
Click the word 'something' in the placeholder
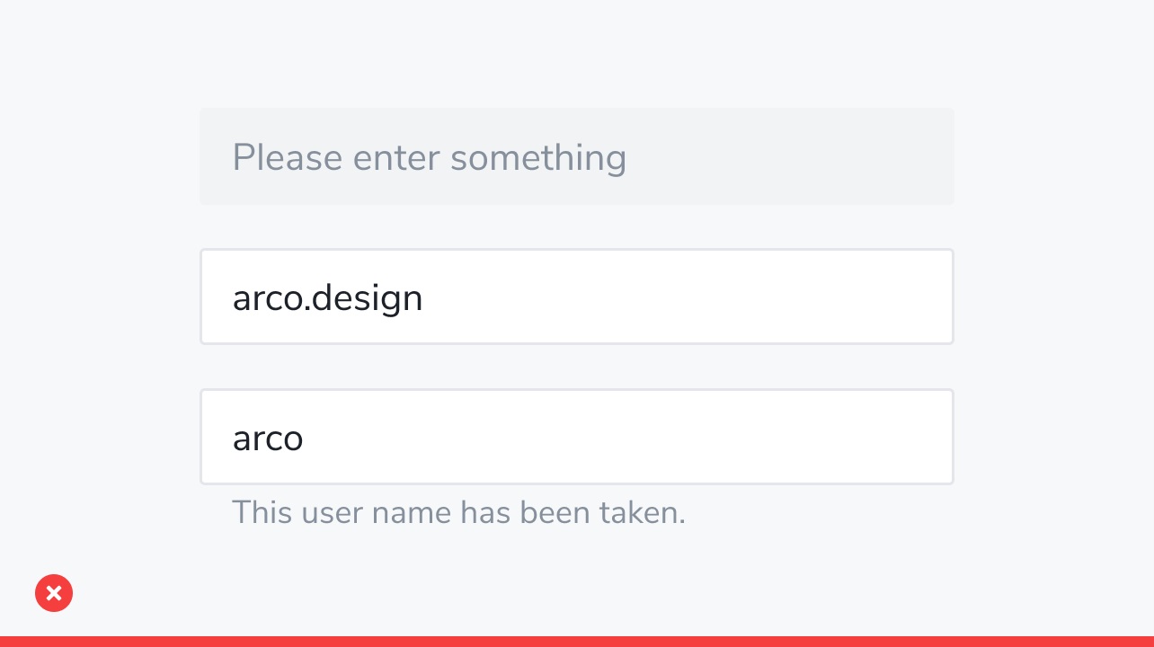(x=537, y=159)
